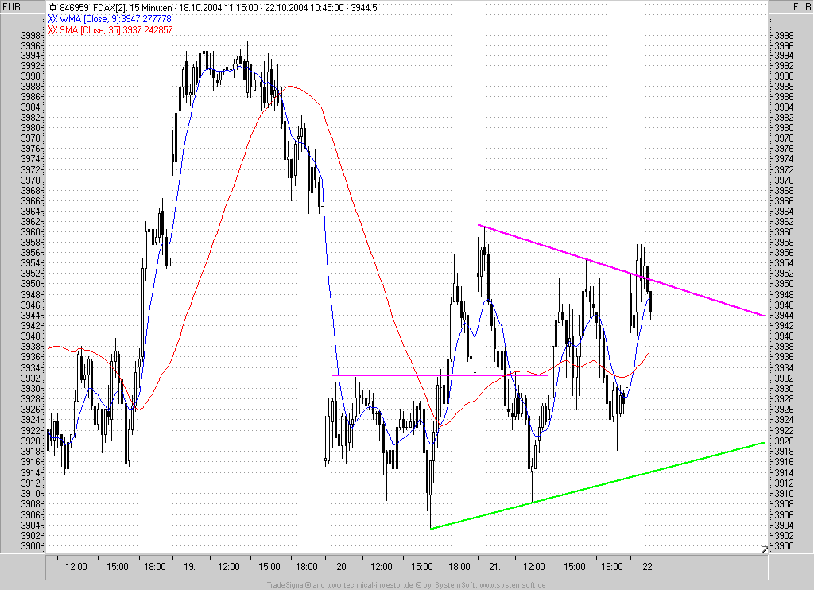This screenshot has width=814, height=590.
Task: Click the 3920 value on the right price axis
Action: [784, 441]
